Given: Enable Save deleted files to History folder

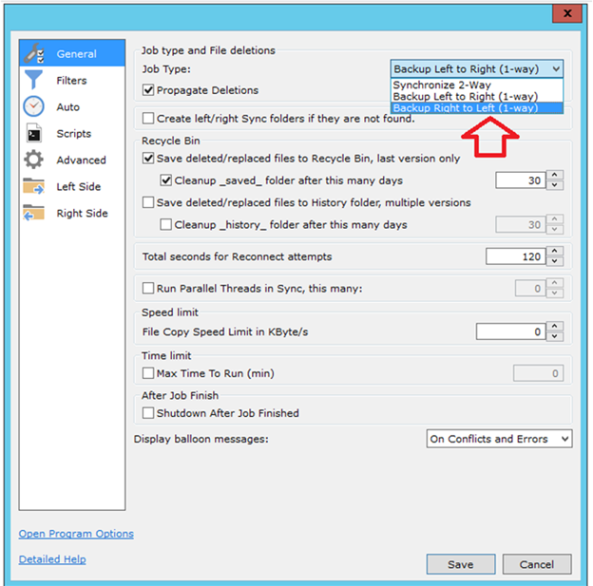Looking at the screenshot, I should [148, 202].
